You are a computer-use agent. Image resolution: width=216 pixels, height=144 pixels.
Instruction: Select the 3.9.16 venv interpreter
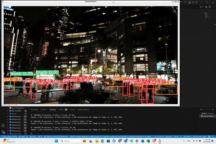pos(199,136)
